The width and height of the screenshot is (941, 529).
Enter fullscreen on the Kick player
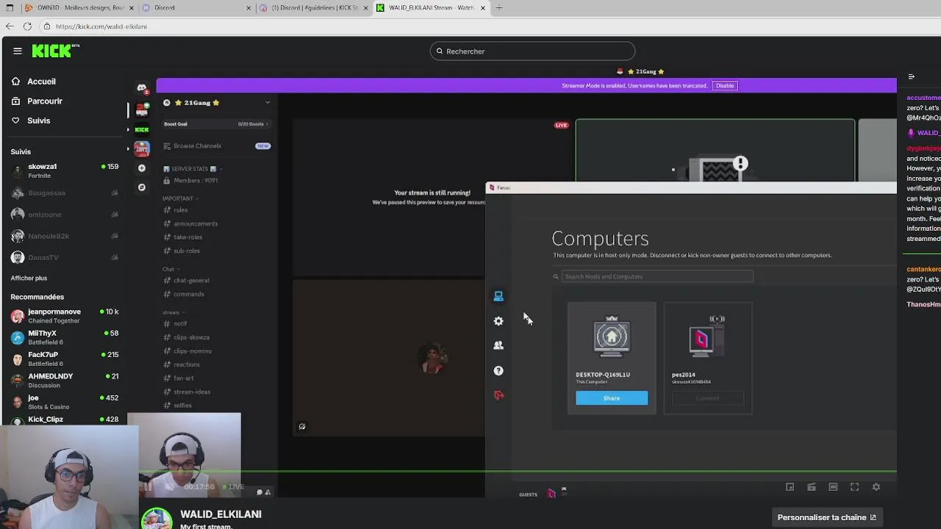(x=854, y=487)
